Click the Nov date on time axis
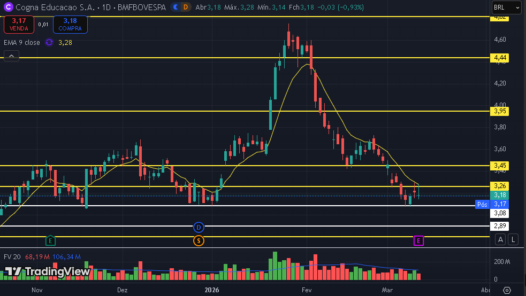 pyautogui.click(x=37, y=290)
